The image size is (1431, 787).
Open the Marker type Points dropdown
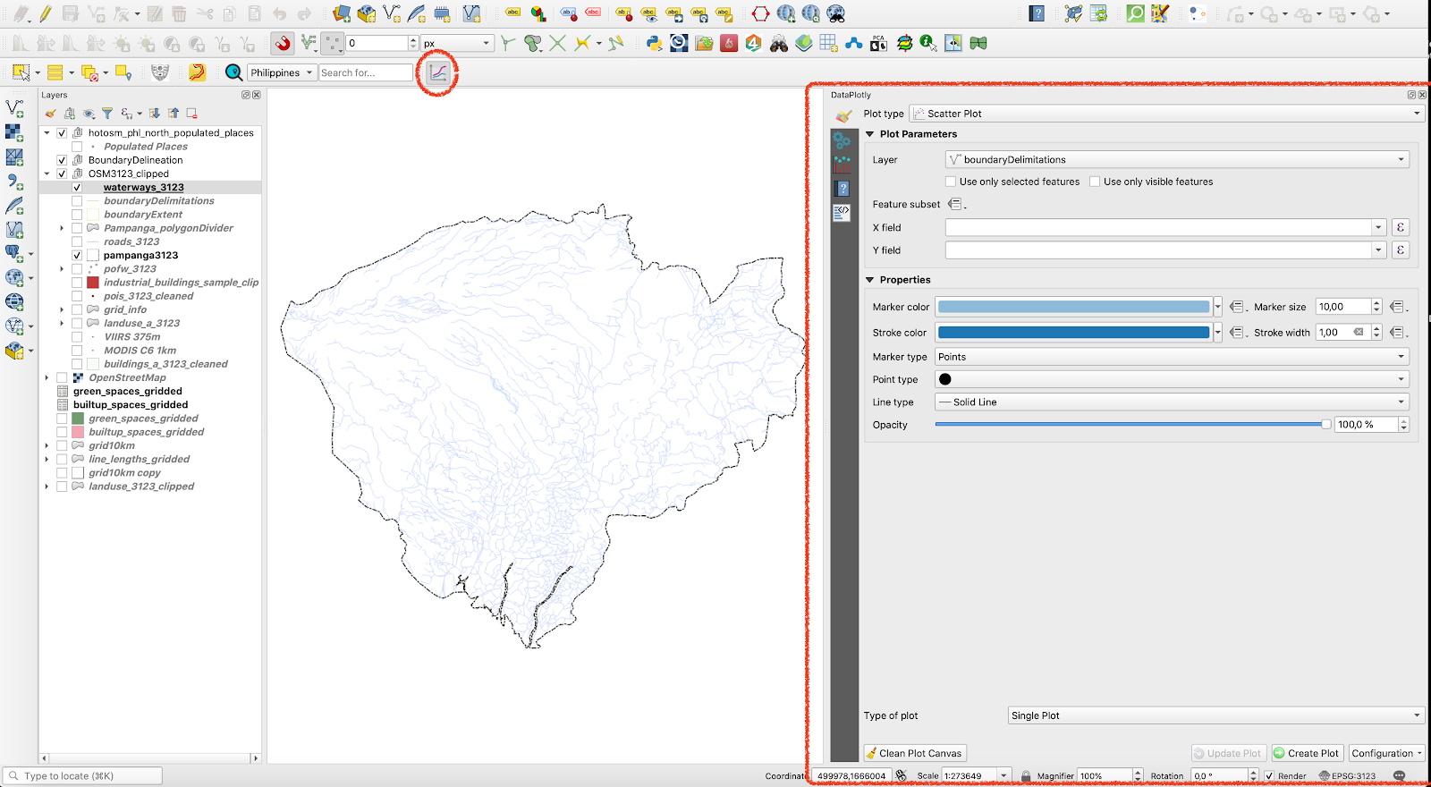(x=1172, y=357)
